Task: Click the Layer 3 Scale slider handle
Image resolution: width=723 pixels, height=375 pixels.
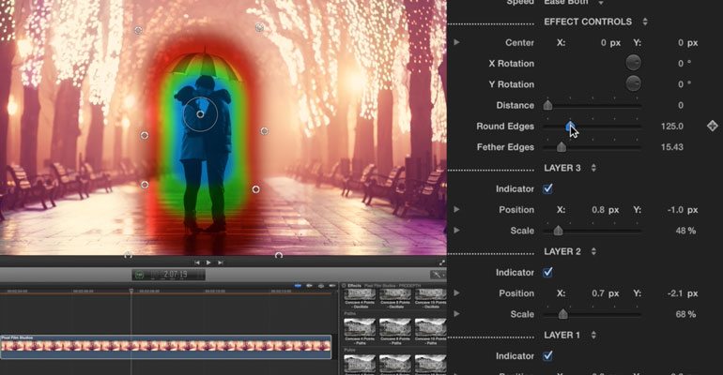Action: 558,230
